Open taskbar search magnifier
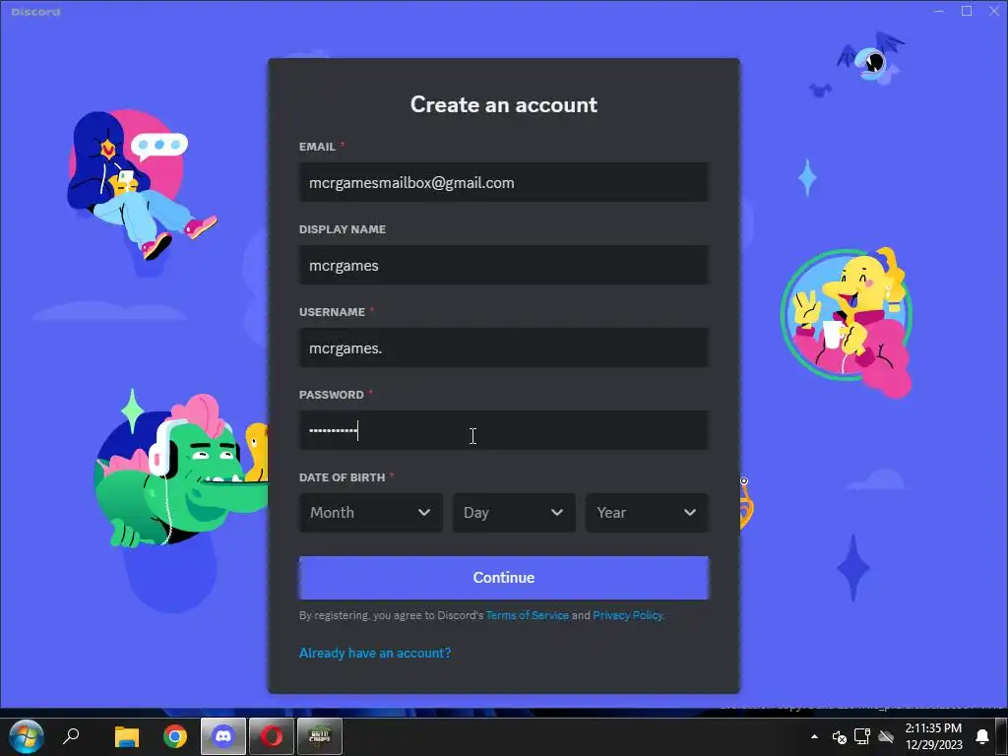Viewport: 1008px width, 756px height. 71,735
